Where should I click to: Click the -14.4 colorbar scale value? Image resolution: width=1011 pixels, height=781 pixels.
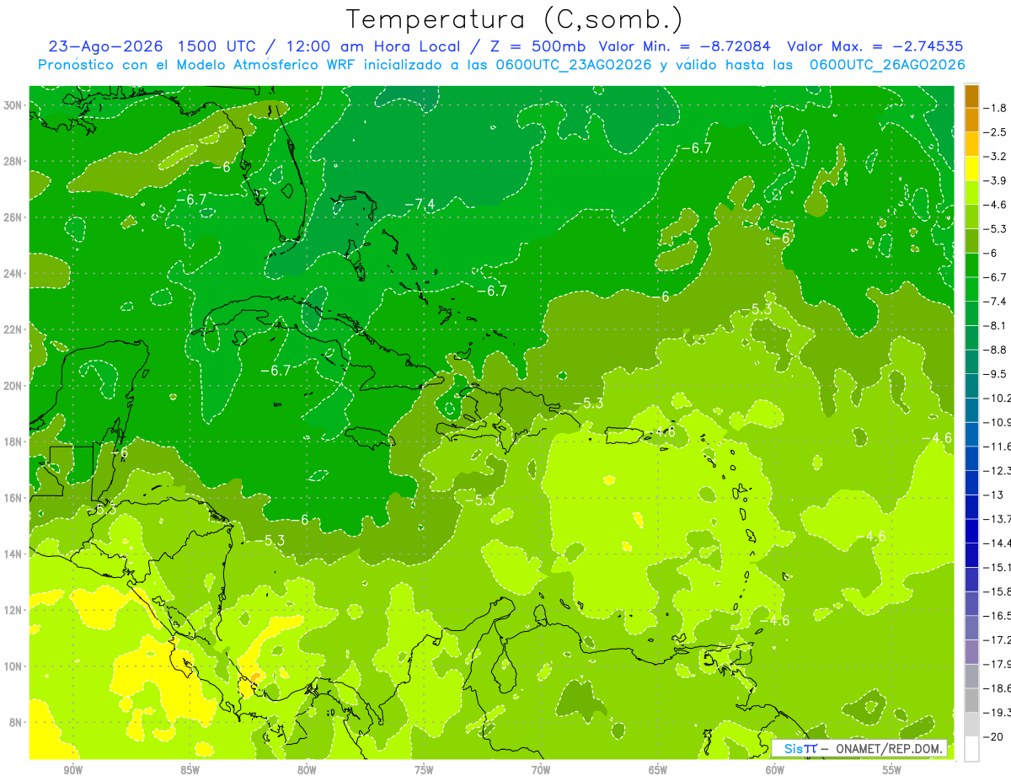click(997, 543)
